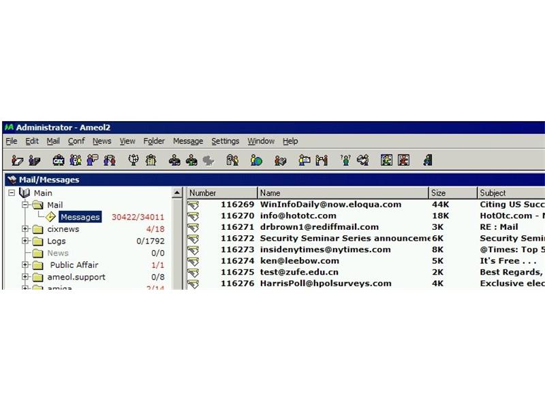Click the cixnews folder icon

tap(37, 229)
